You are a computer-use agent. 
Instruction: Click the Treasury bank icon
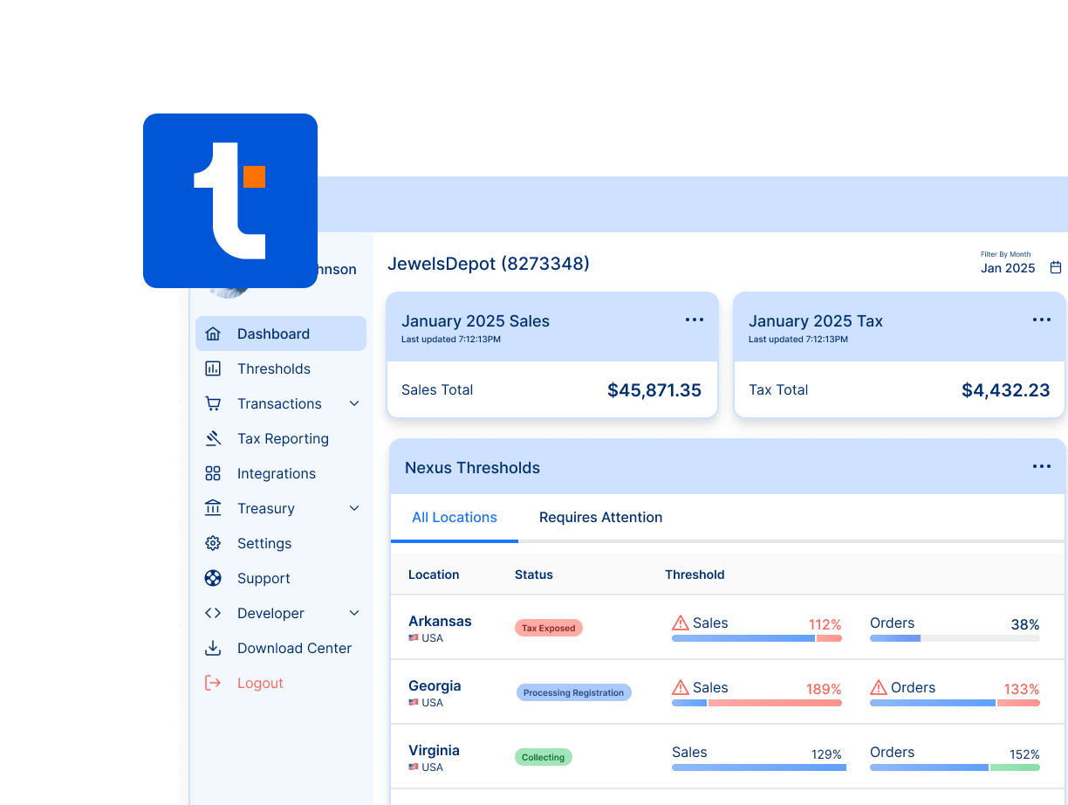213,508
